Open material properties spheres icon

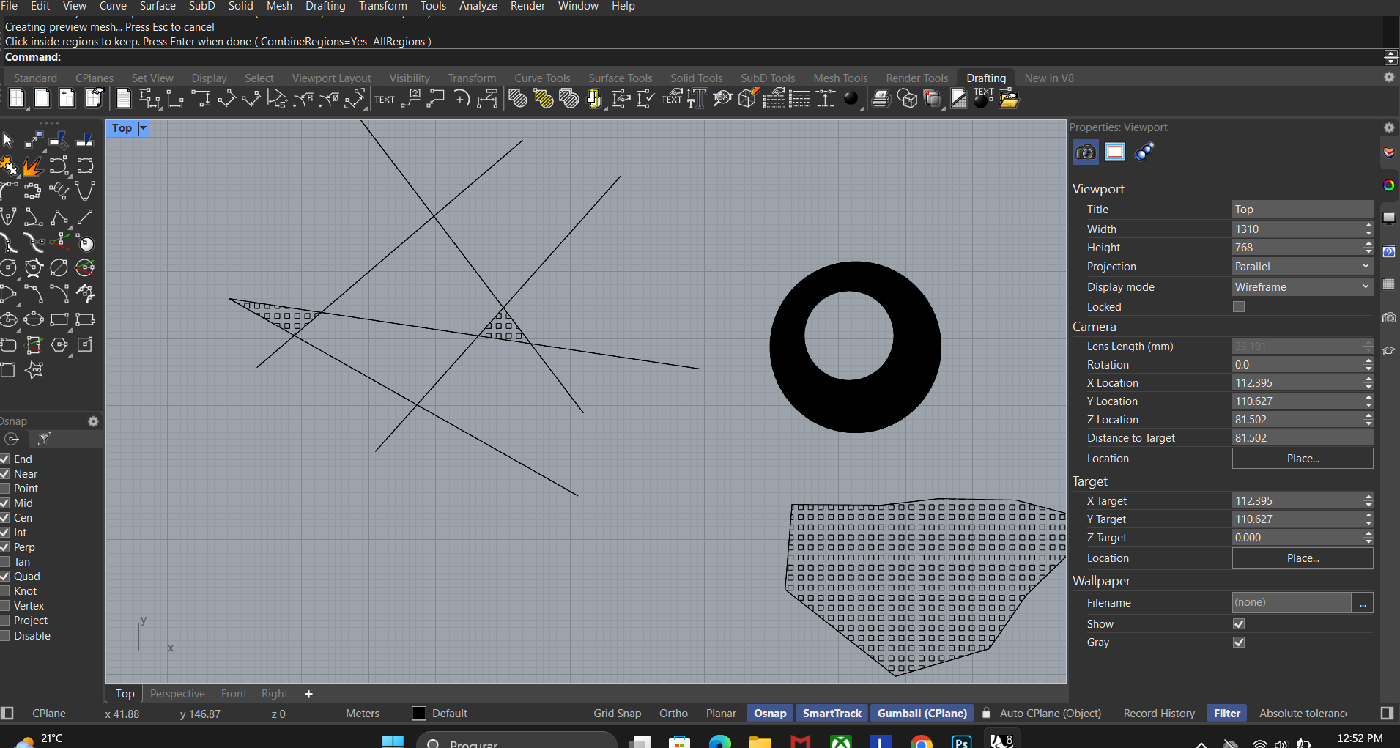click(1144, 152)
